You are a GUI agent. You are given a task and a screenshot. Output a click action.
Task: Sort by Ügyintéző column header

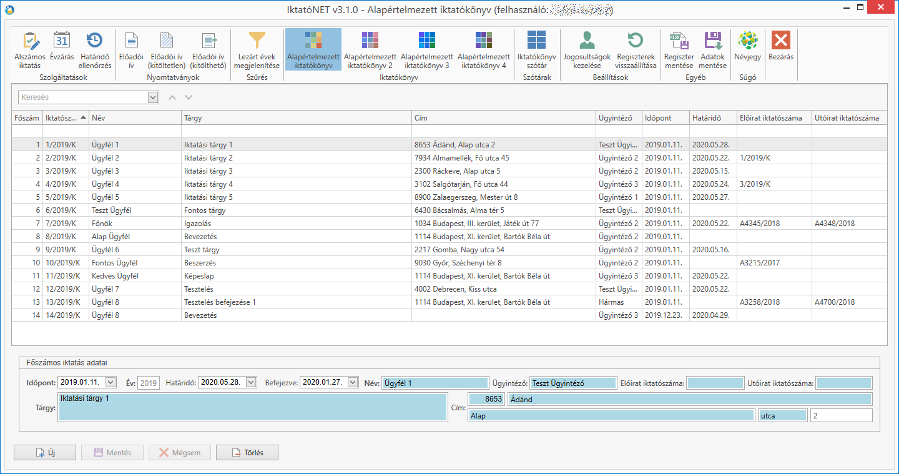pos(619,117)
